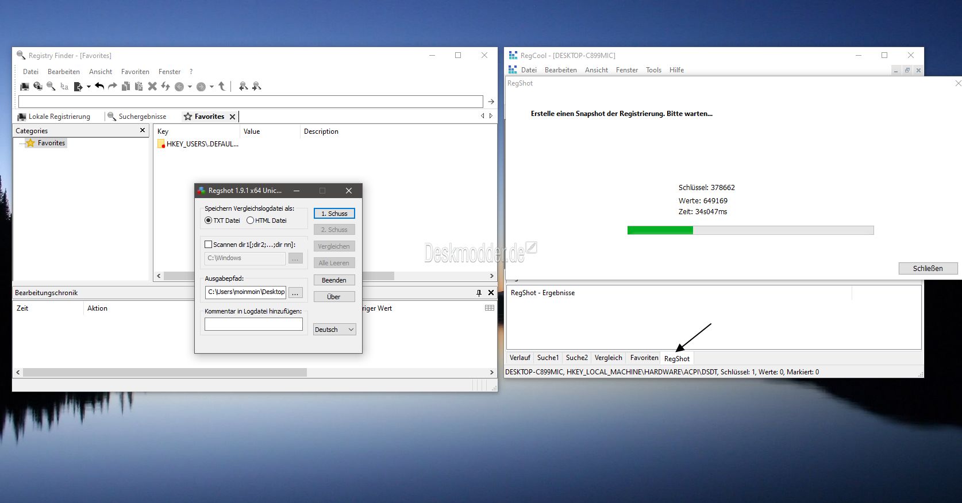Click the 'Schlüssel: 378662' counter text
Viewport: 962px width, 503px height.
click(706, 188)
